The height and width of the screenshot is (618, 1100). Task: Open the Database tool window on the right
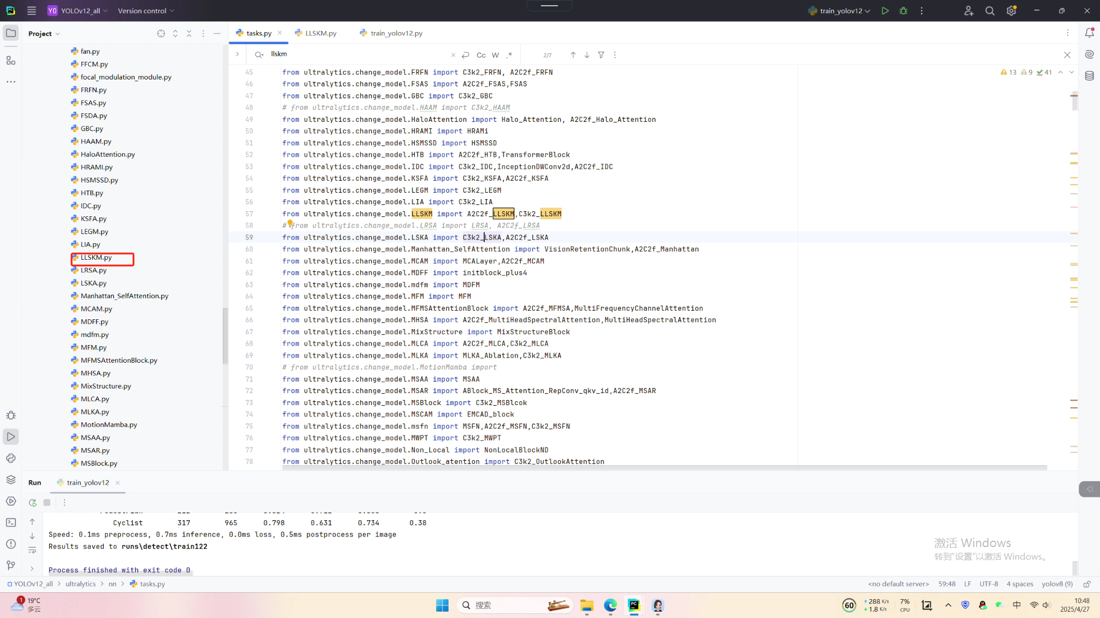coord(1089,76)
